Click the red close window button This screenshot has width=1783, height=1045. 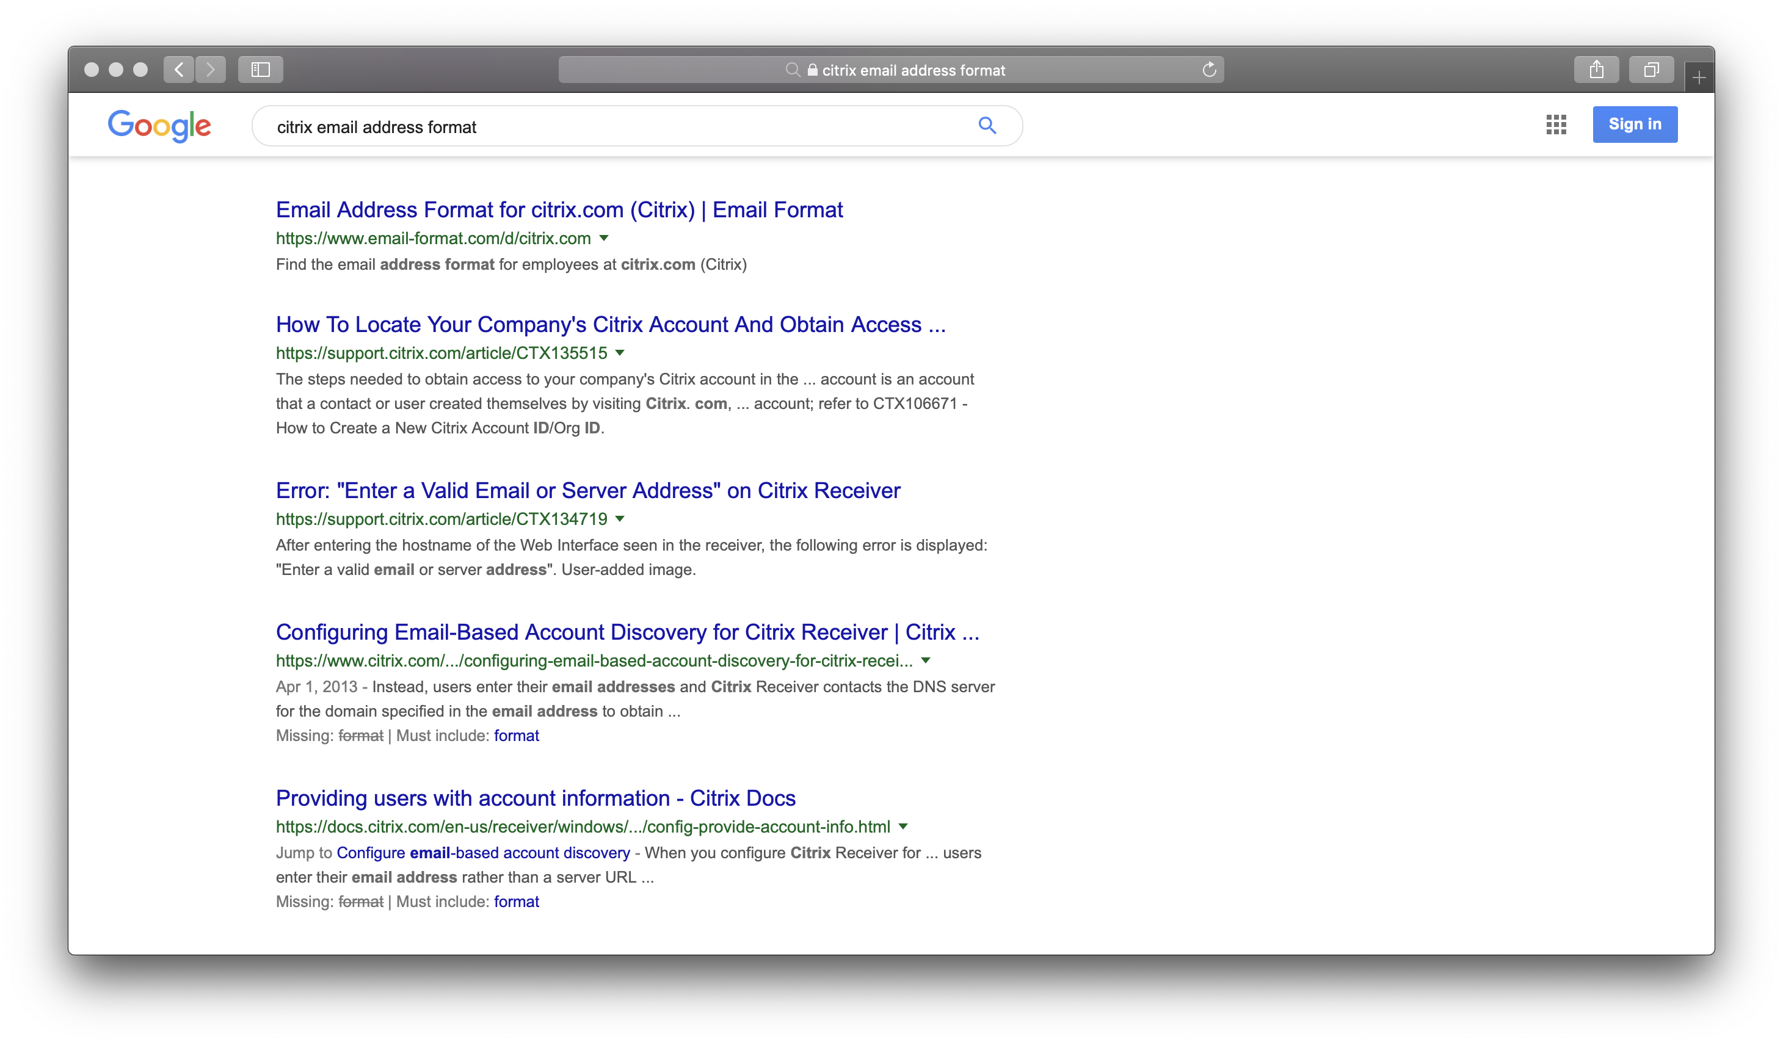91,70
